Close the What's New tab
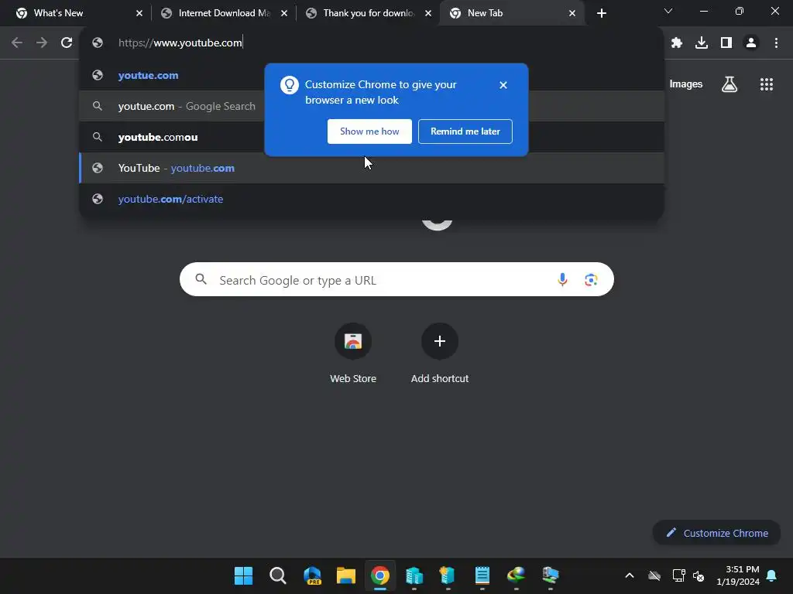 pyautogui.click(x=139, y=13)
